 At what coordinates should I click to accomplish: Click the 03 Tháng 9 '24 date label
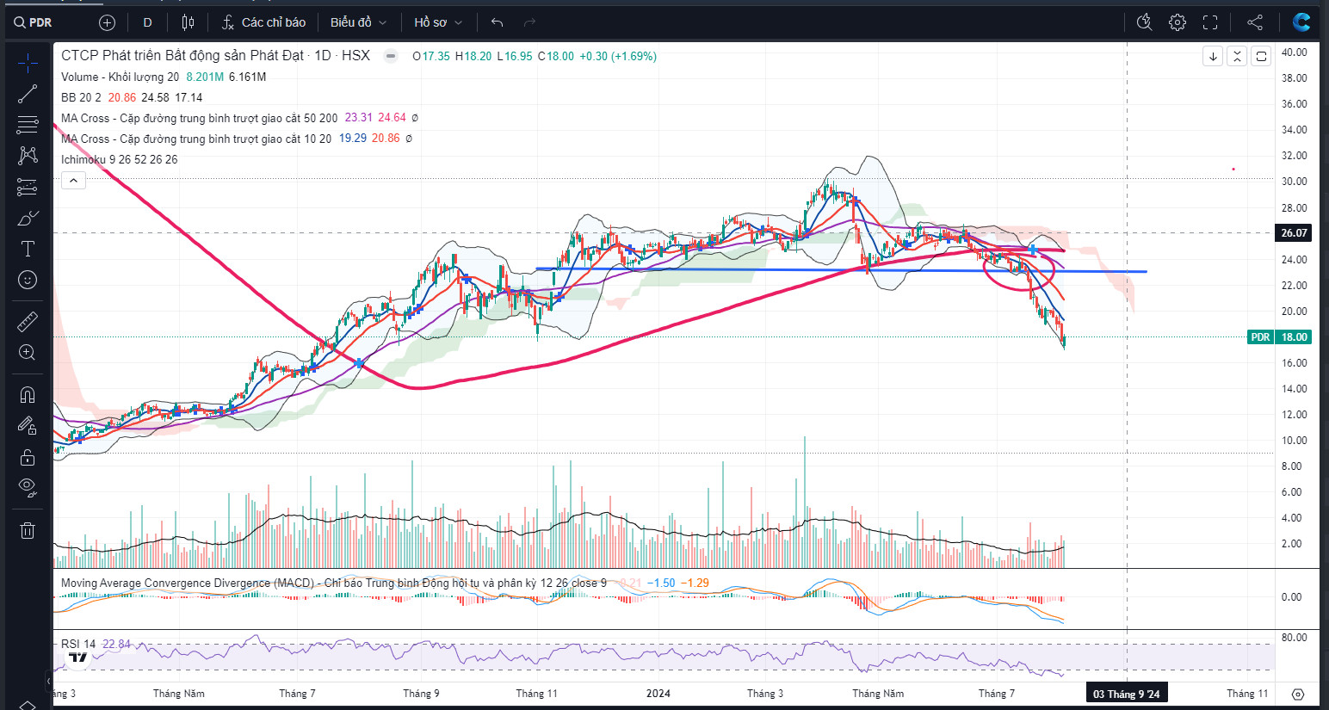pos(1126,694)
